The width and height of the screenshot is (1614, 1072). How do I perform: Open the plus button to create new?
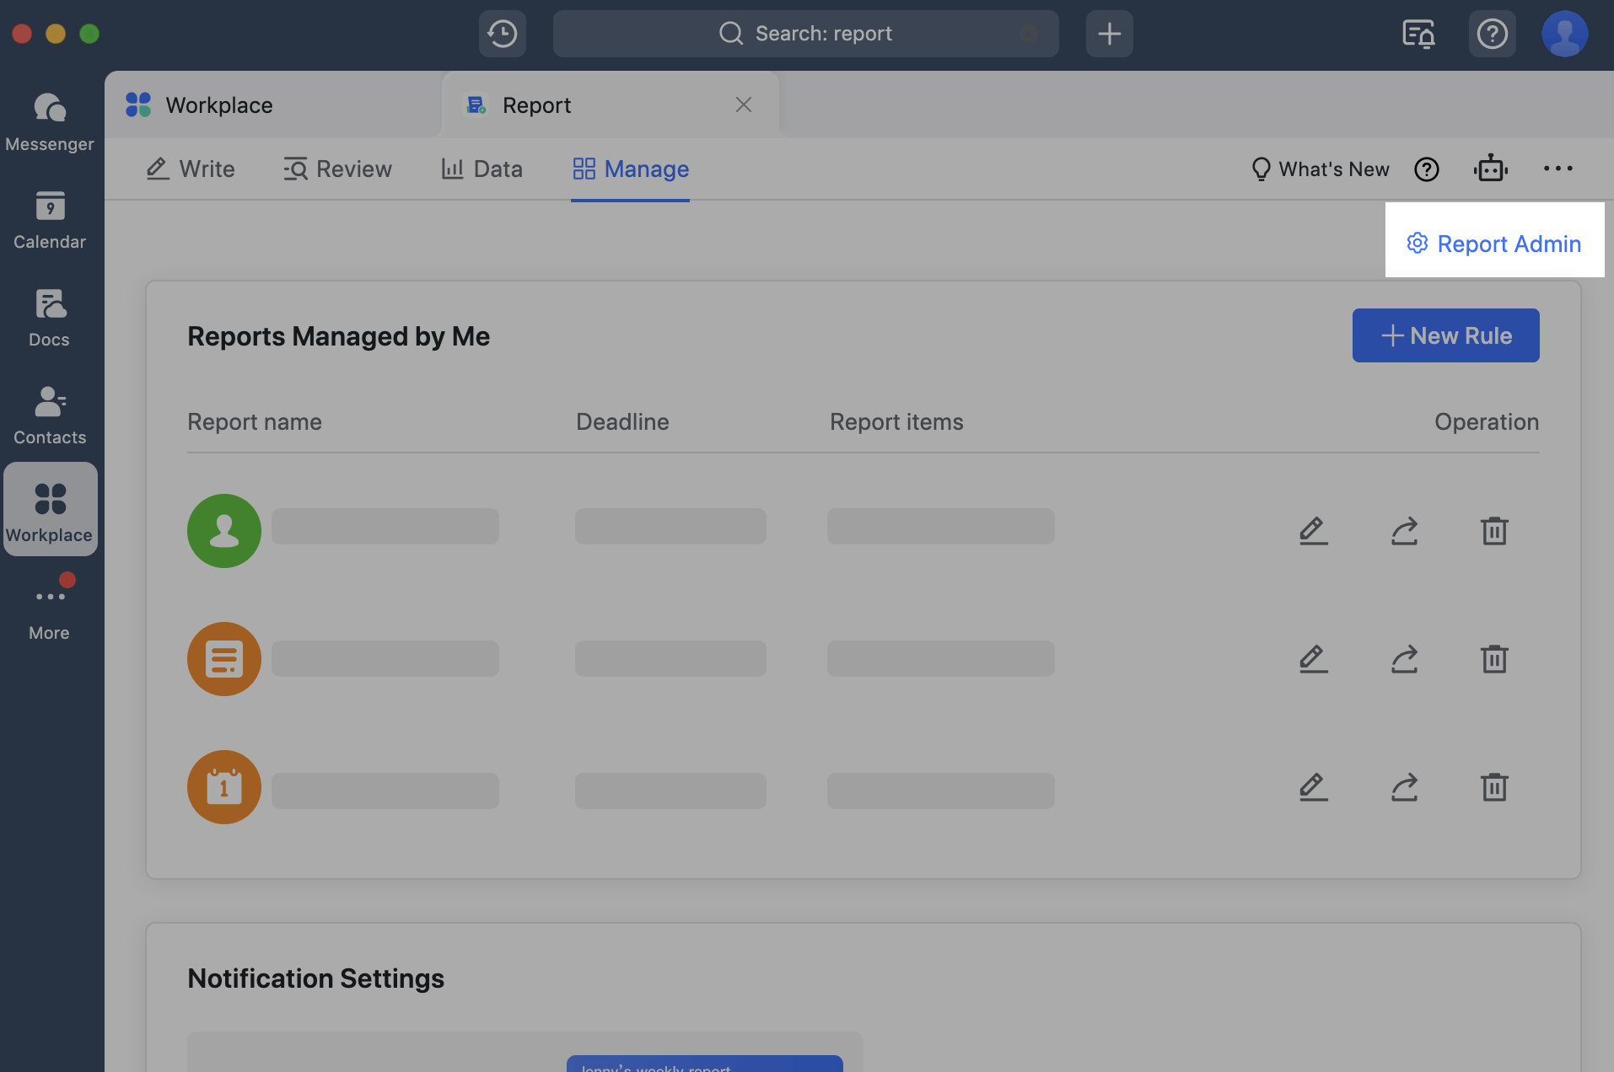[1108, 34]
